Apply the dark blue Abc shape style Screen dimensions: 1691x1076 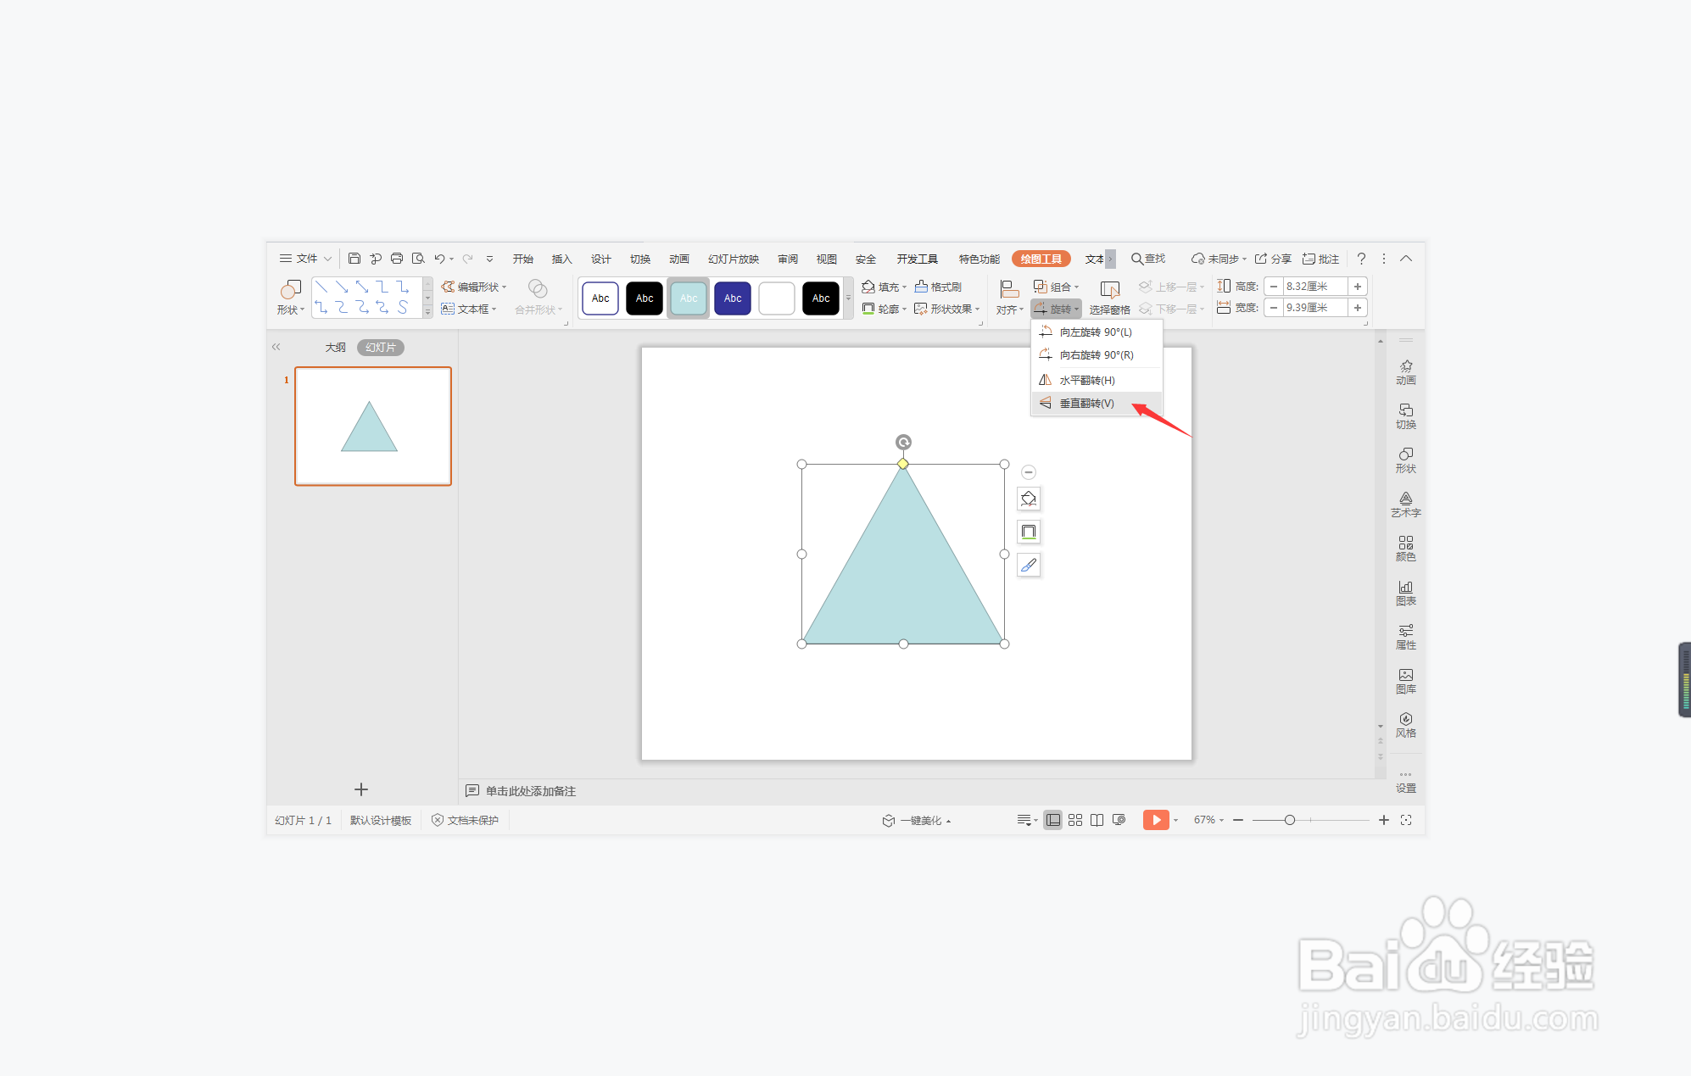point(733,298)
